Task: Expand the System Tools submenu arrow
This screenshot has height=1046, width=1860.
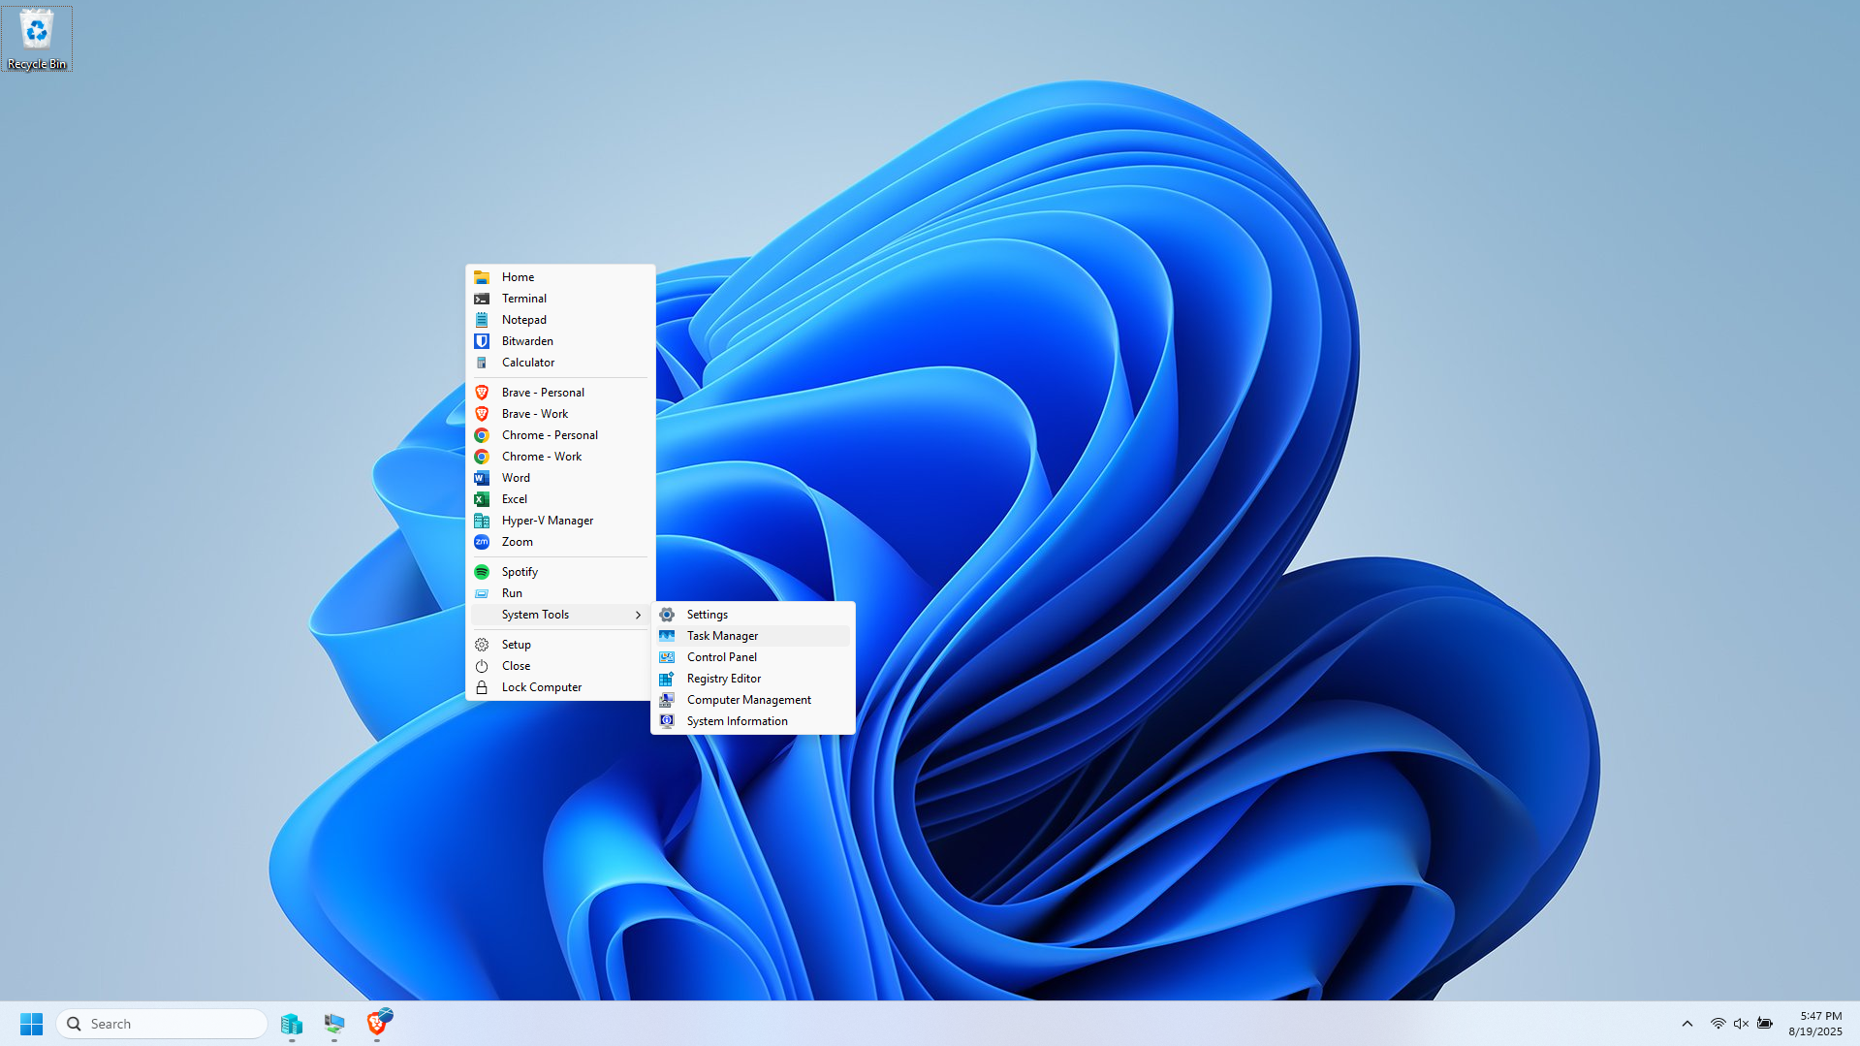Action: (x=638, y=615)
